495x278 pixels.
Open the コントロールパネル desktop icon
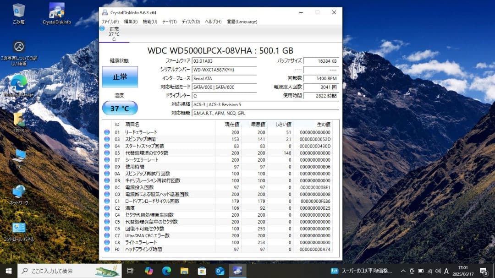point(19,228)
